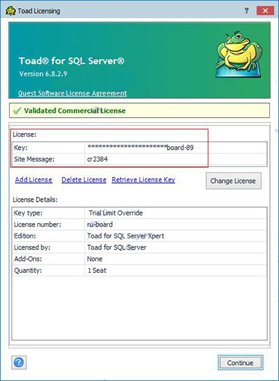Select the Site Message value cr2384
Image resolution: width=279 pixels, height=381 pixels.
click(x=98, y=159)
